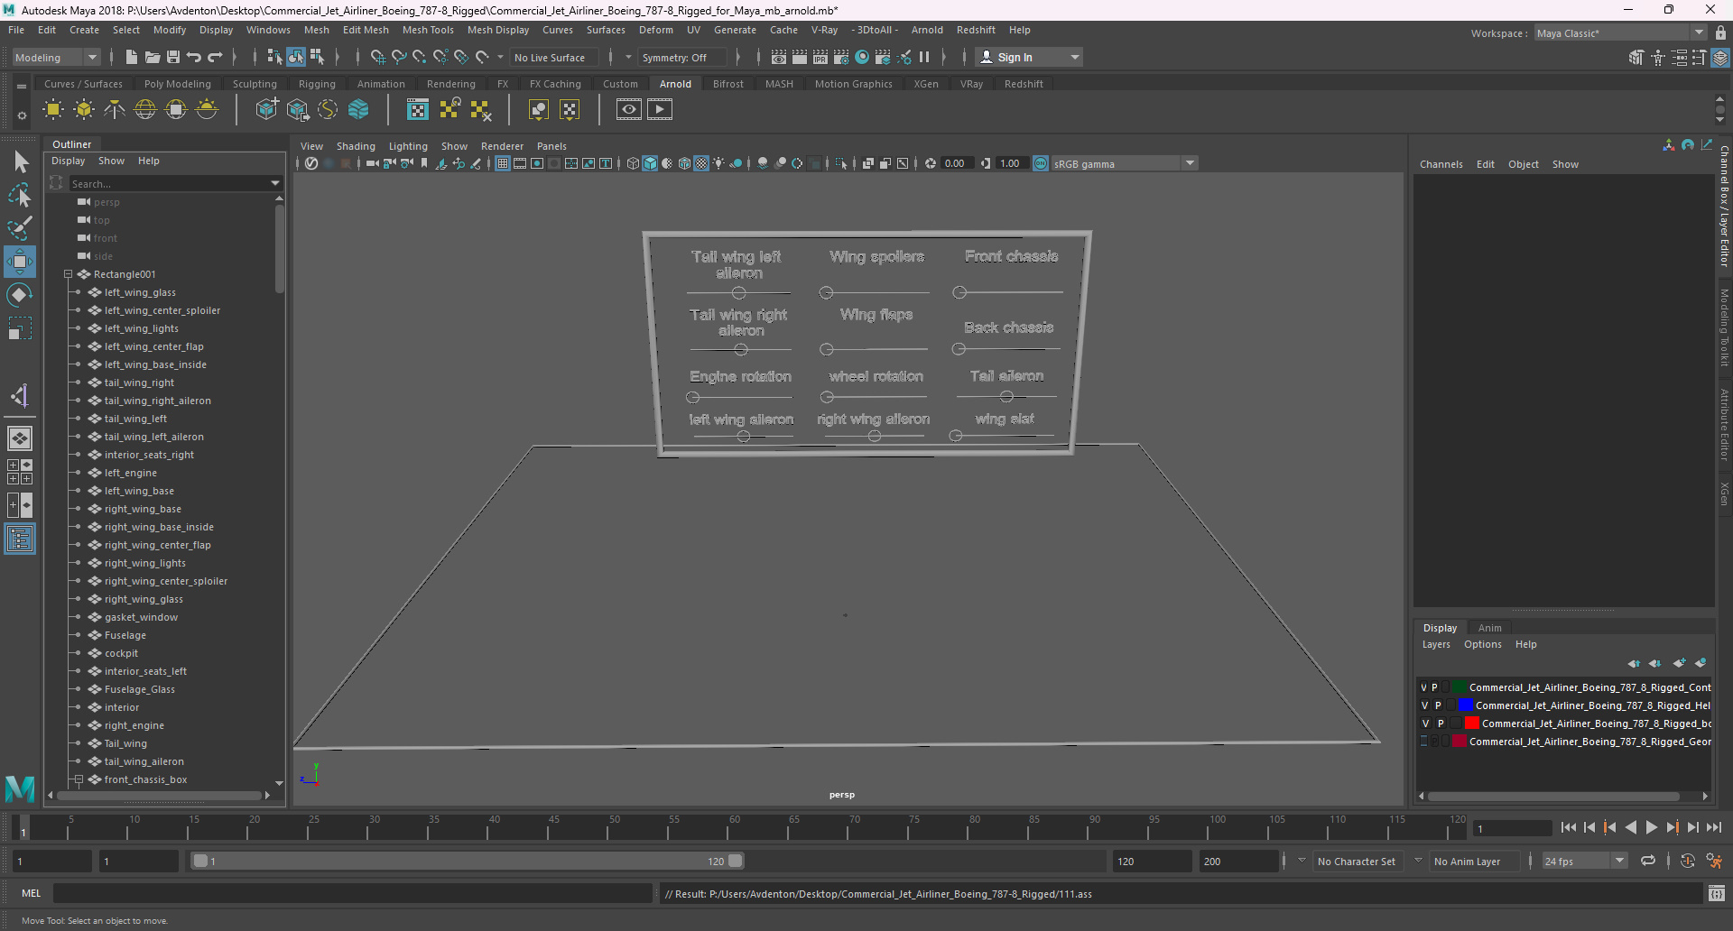Open Arnold RenderView shelf icon

[x=629, y=110]
